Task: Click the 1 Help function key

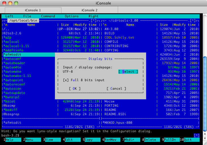Action: pyautogui.click(x=12, y=140)
